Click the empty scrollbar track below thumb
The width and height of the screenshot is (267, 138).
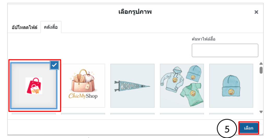(261, 94)
